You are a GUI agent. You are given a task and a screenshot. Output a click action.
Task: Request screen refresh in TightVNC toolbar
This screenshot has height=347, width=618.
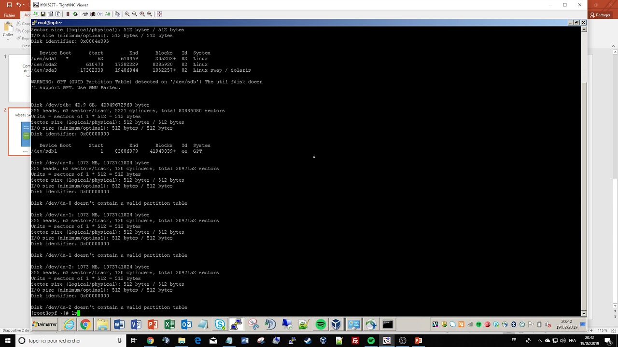point(75,14)
